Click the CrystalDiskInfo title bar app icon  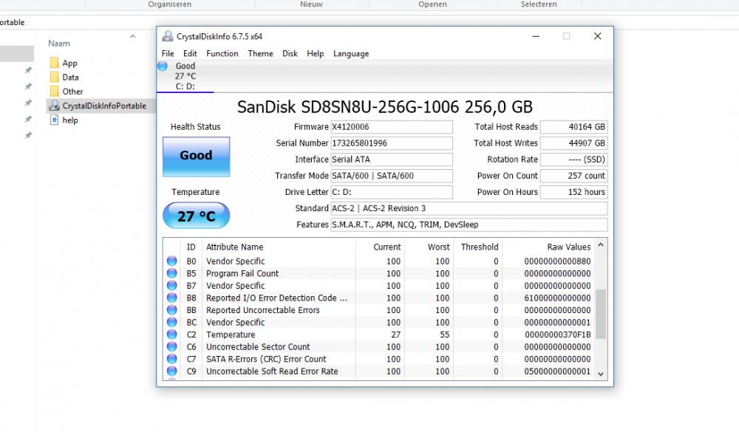point(168,36)
